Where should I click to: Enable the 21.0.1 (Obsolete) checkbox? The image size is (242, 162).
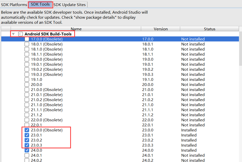coord(27,95)
